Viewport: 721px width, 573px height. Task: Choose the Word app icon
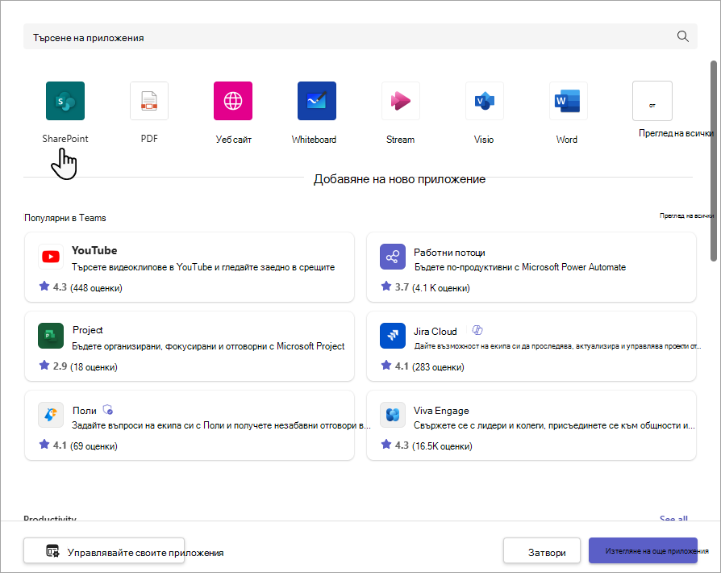569,101
